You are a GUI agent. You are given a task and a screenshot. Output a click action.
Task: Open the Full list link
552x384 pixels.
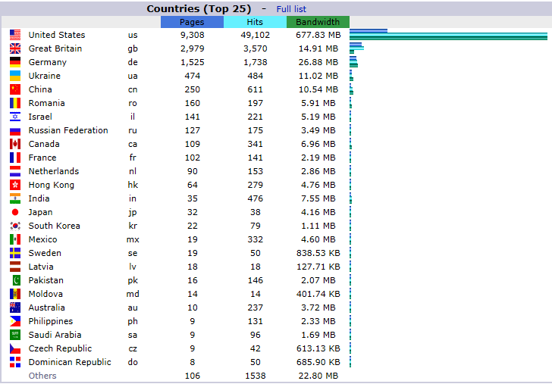click(x=291, y=9)
